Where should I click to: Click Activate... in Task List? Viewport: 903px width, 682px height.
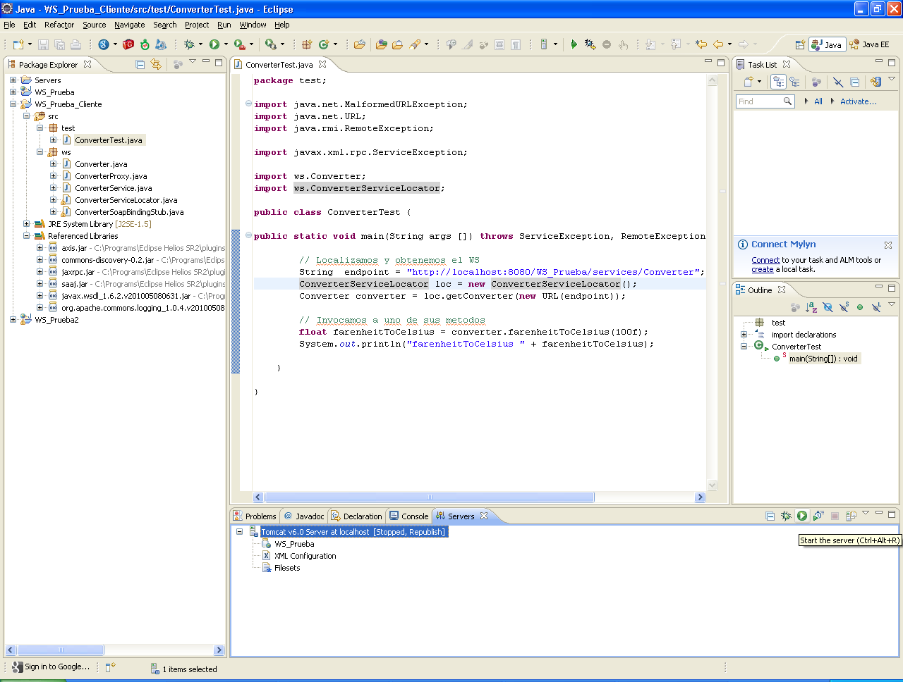coord(859,101)
